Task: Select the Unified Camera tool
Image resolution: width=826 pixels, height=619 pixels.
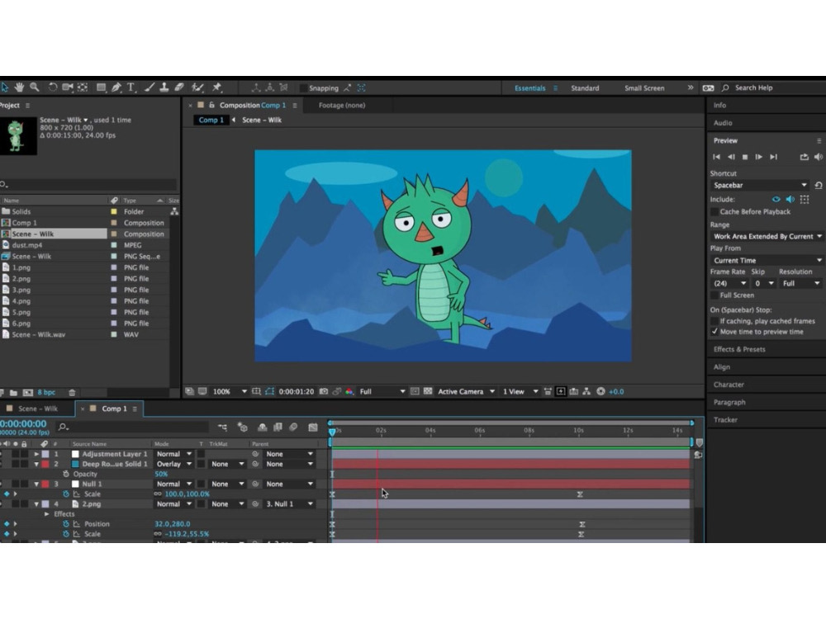Action: (68, 87)
